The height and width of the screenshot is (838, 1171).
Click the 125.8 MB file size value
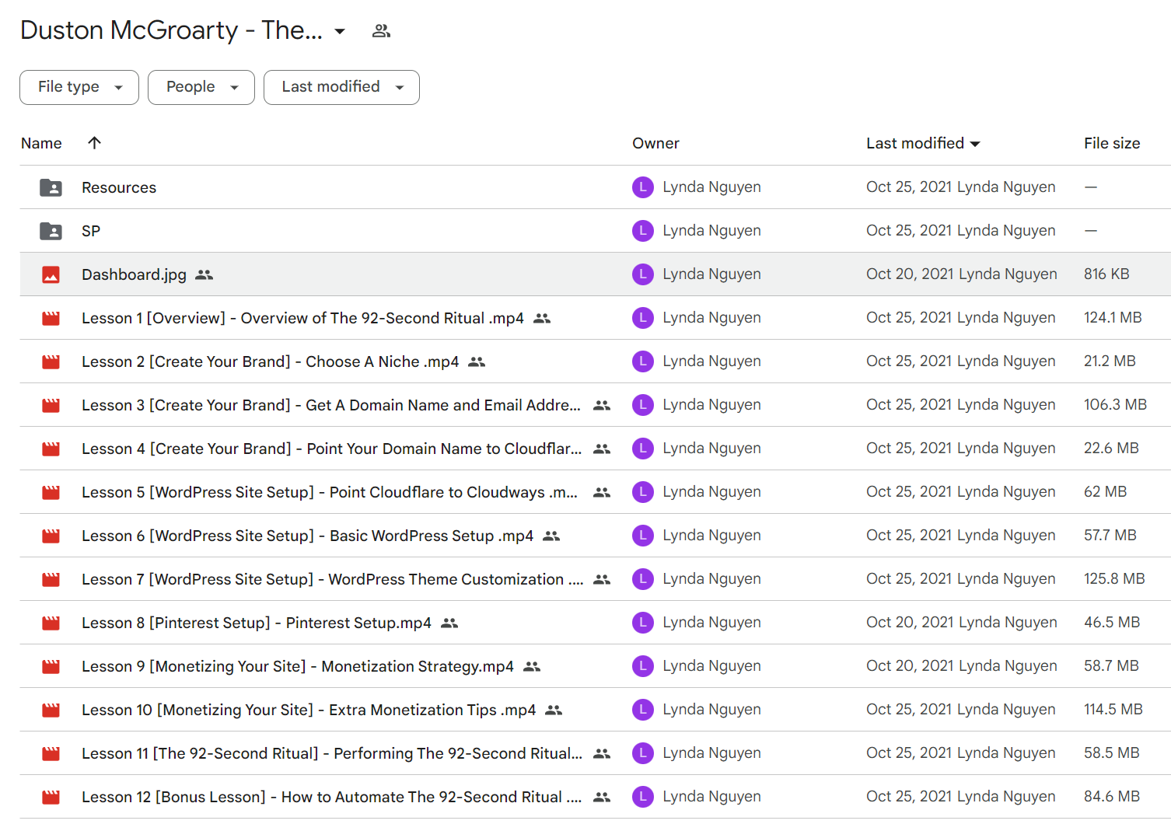[1114, 579]
